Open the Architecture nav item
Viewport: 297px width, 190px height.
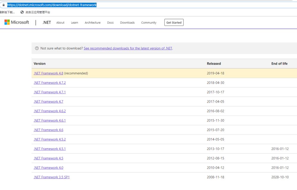click(92, 23)
